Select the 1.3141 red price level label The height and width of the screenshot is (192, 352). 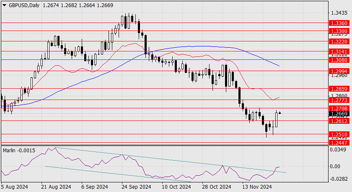coord(339,52)
